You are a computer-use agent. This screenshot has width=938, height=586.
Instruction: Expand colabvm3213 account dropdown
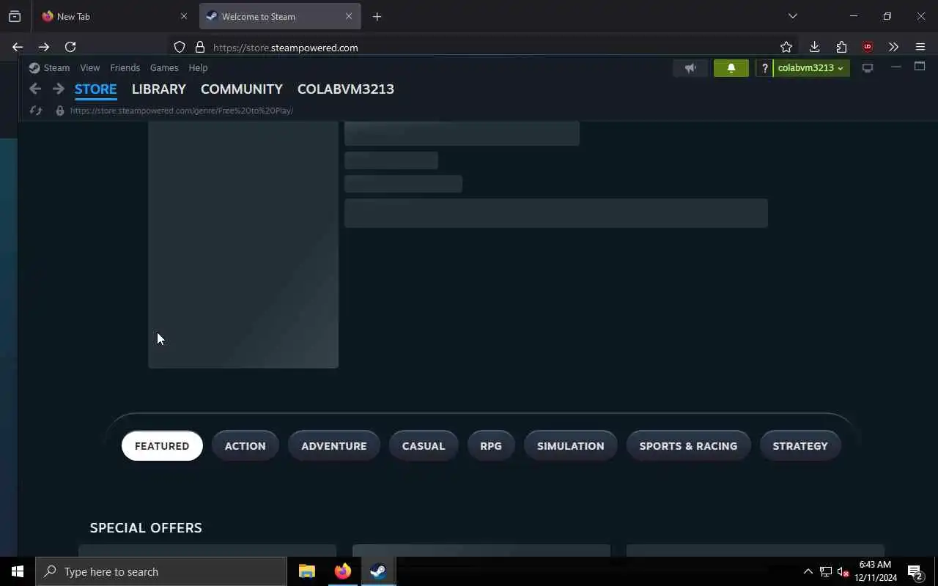(810, 68)
